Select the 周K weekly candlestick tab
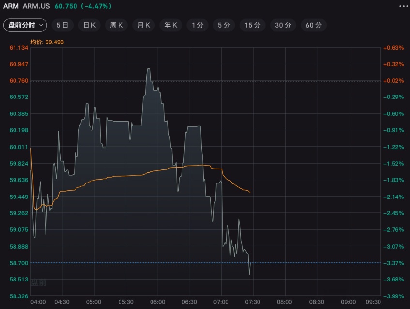 pyautogui.click(x=117, y=25)
